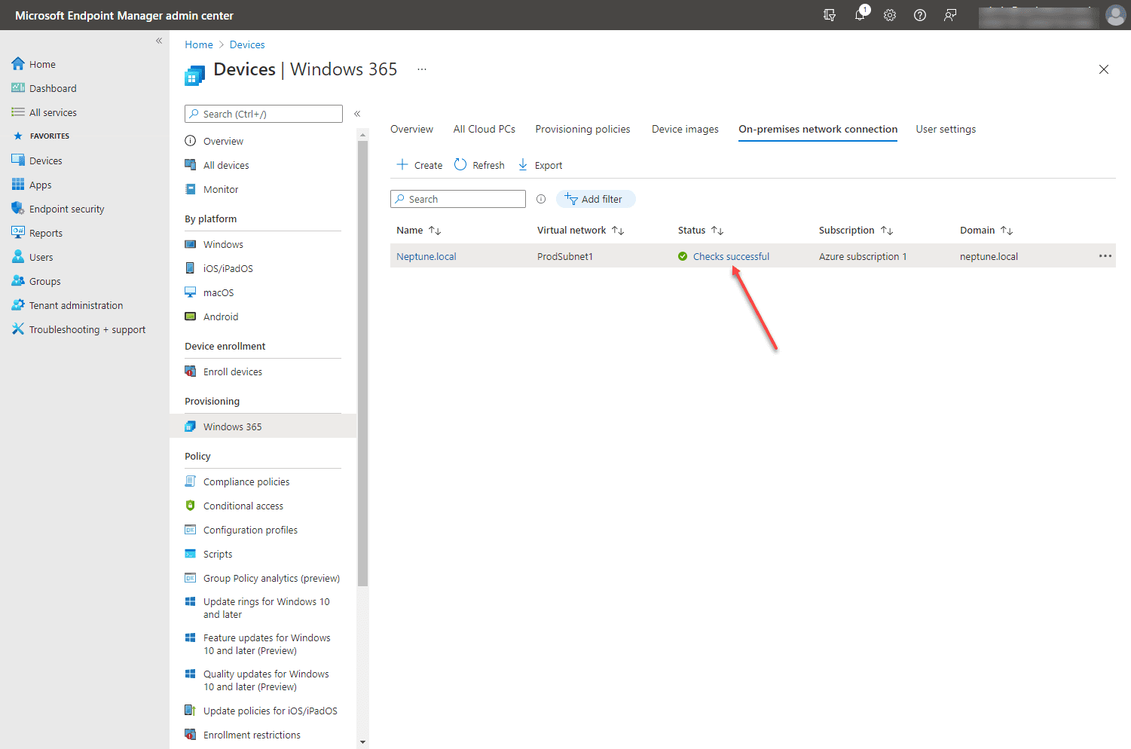This screenshot has width=1131, height=749.
Task: Switch to the User settings tab
Action: 946,129
